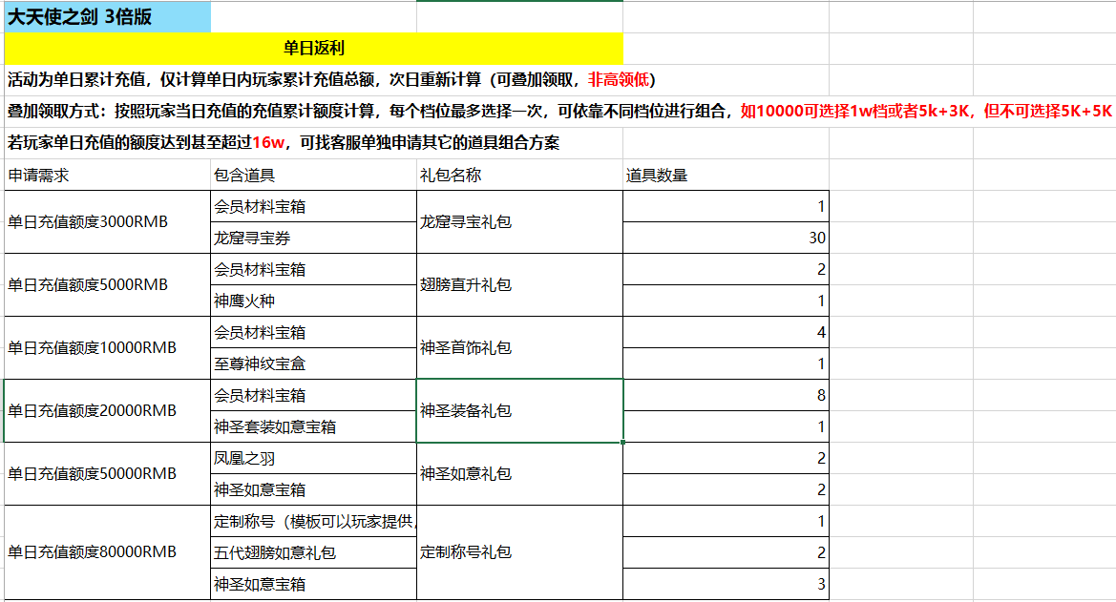Click the 单日充值额度10000RMB cell
The image size is (1116, 602).
(108, 348)
